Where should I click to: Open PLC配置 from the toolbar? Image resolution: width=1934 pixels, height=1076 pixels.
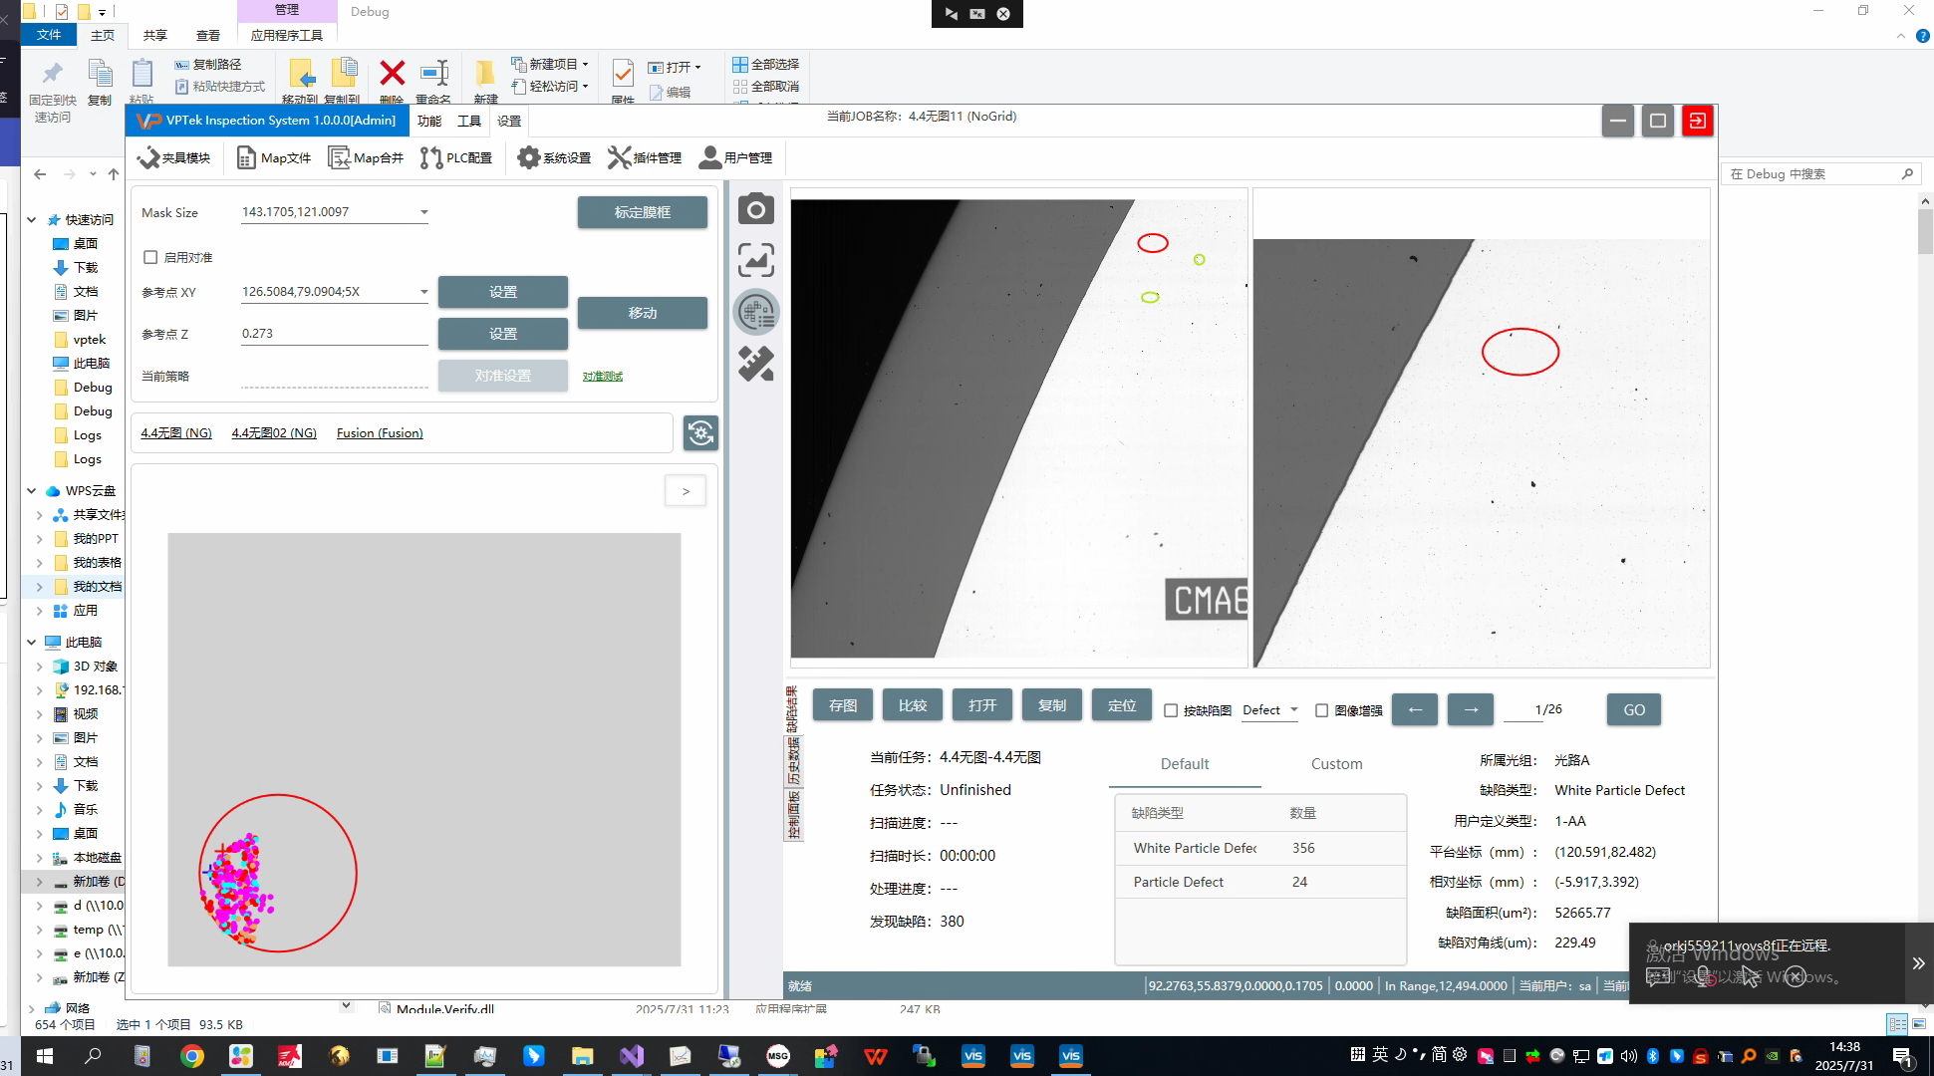point(456,157)
